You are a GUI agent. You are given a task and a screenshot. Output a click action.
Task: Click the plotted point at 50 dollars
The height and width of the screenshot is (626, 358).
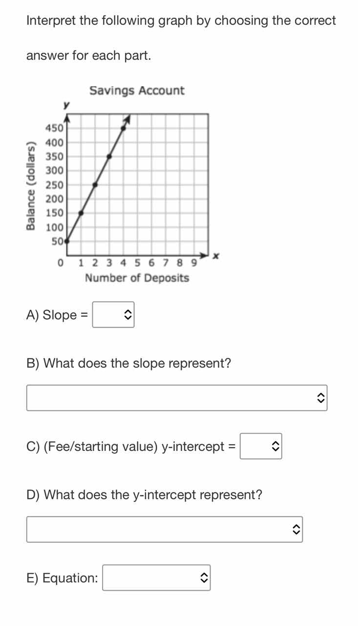click(x=66, y=241)
